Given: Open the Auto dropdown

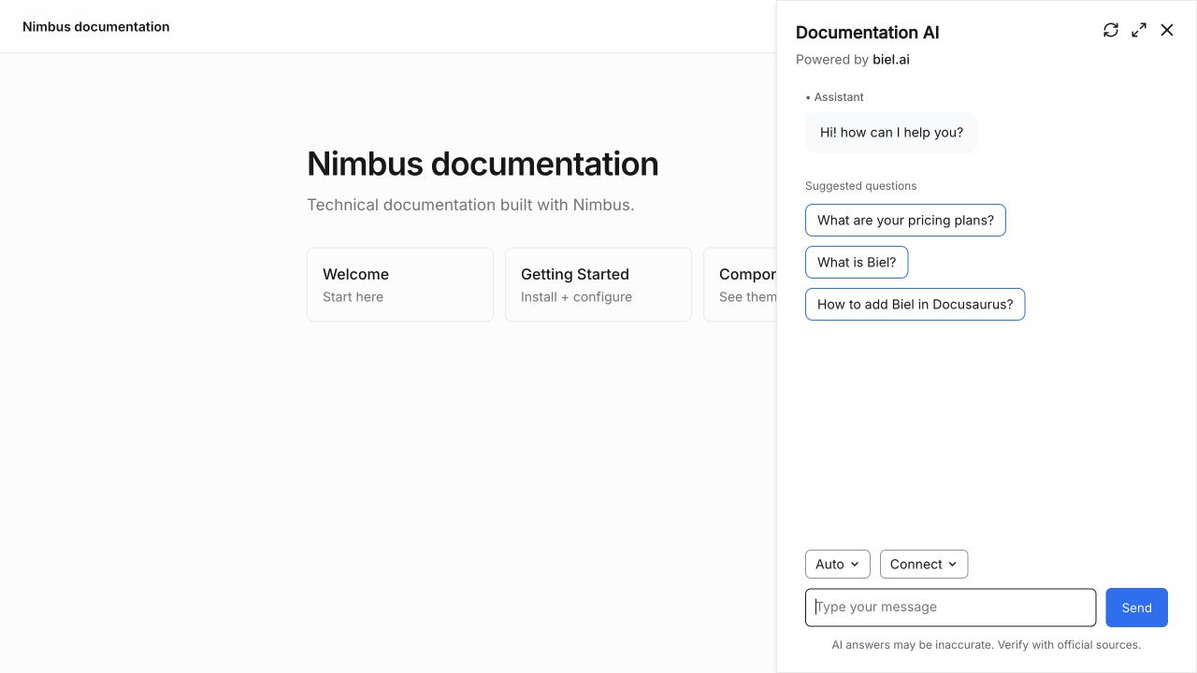Looking at the screenshot, I should [838, 565].
